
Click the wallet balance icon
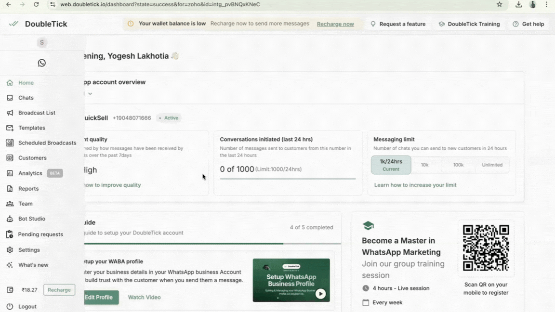click(x=10, y=290)
